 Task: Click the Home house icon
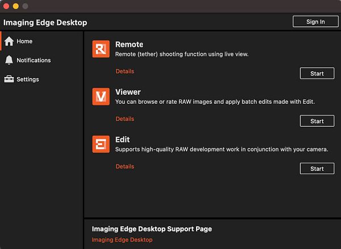9,41
